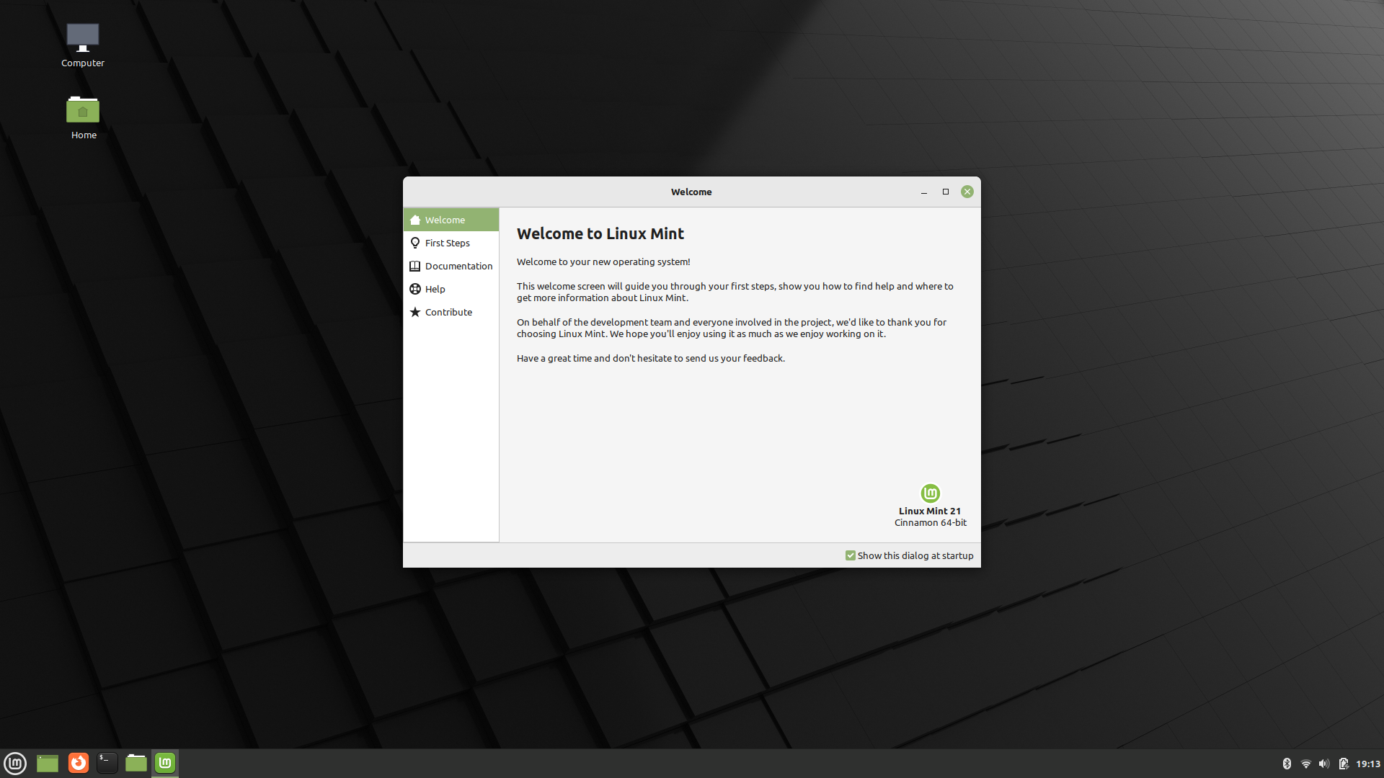Toggle Show this dialog at startup
Screen dimensions: 1384x778
(849, 555)
